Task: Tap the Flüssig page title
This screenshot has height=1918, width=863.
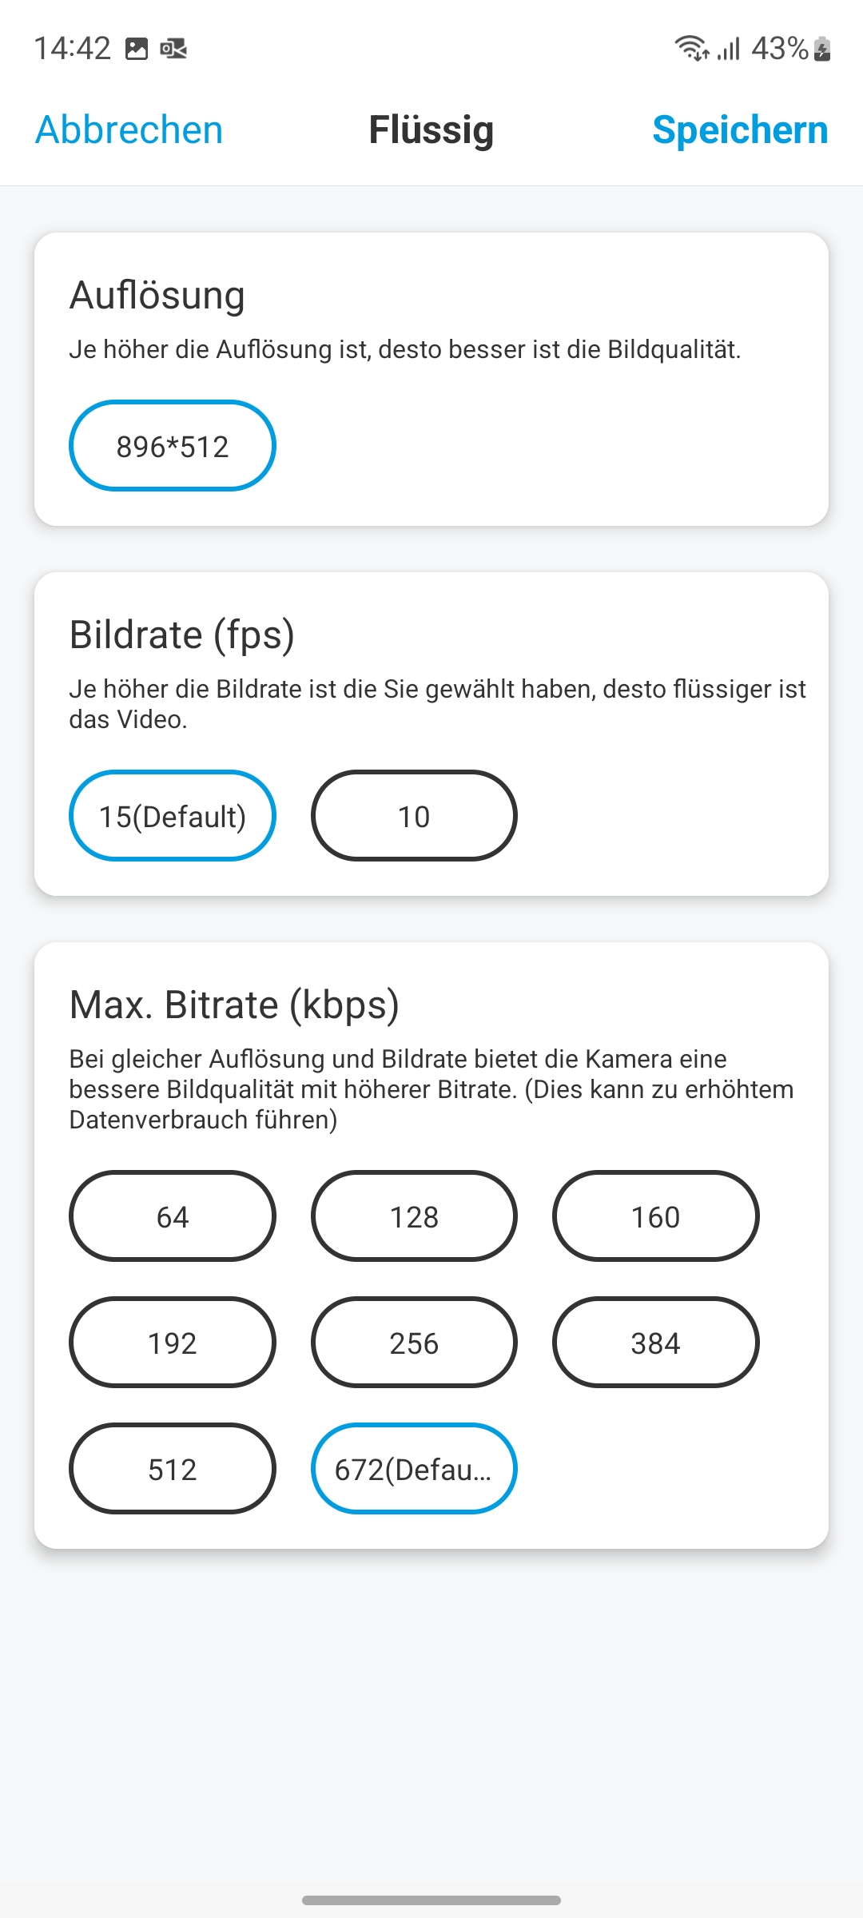Action: pyautogui.click(x=431, y=129)
